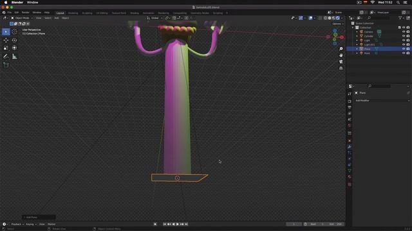
Task: Select the Measure ruler tool
Action: click(14, 56)
